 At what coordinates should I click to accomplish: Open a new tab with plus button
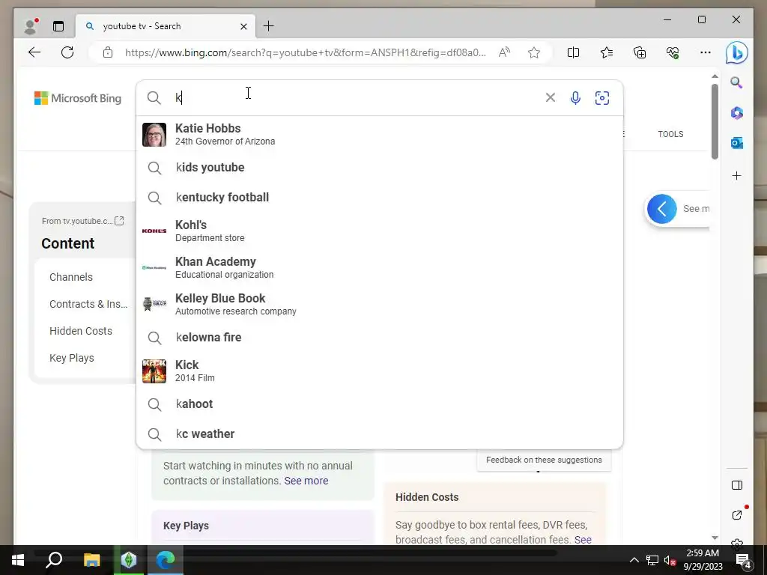pyautogui.click(x=269, y=26)
